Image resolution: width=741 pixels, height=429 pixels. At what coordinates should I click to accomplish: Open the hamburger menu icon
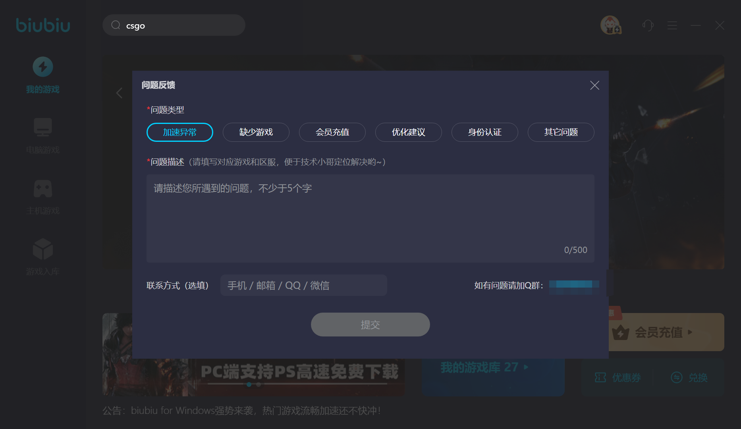coord(672,25)
